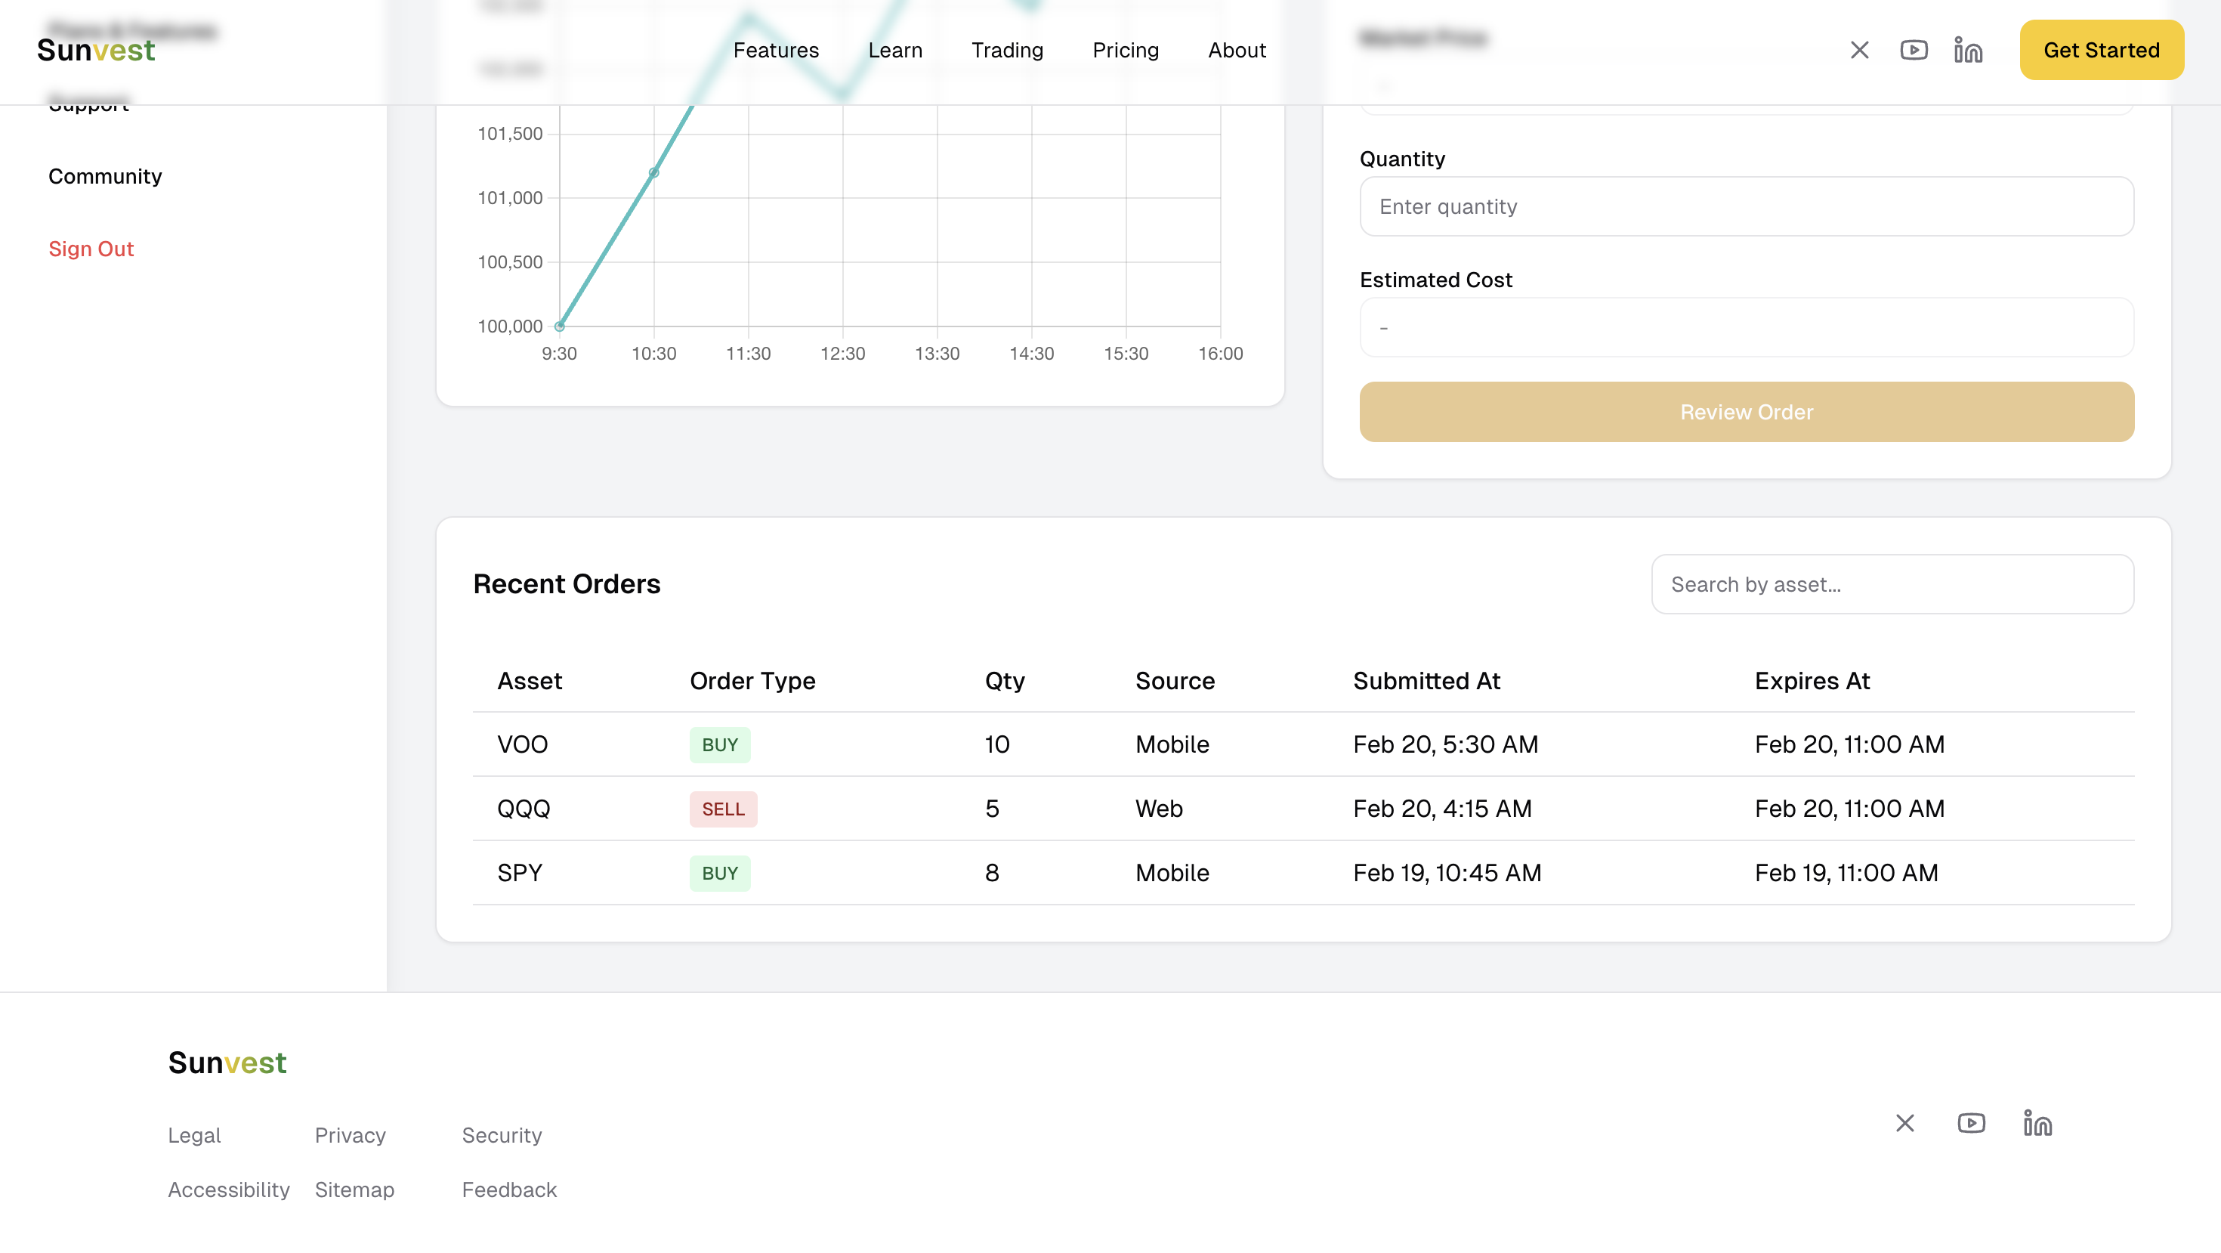Click the Search by asset box

pyautogui.click(x=1892, y=584)
